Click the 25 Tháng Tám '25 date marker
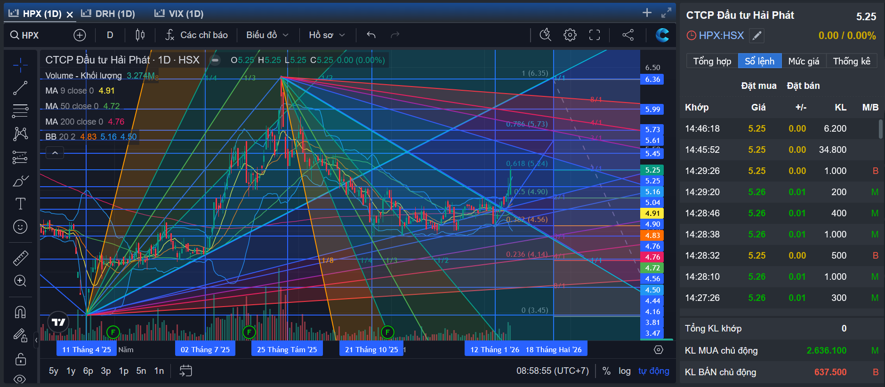The image size is (885, 387). (x=287, y=349)
